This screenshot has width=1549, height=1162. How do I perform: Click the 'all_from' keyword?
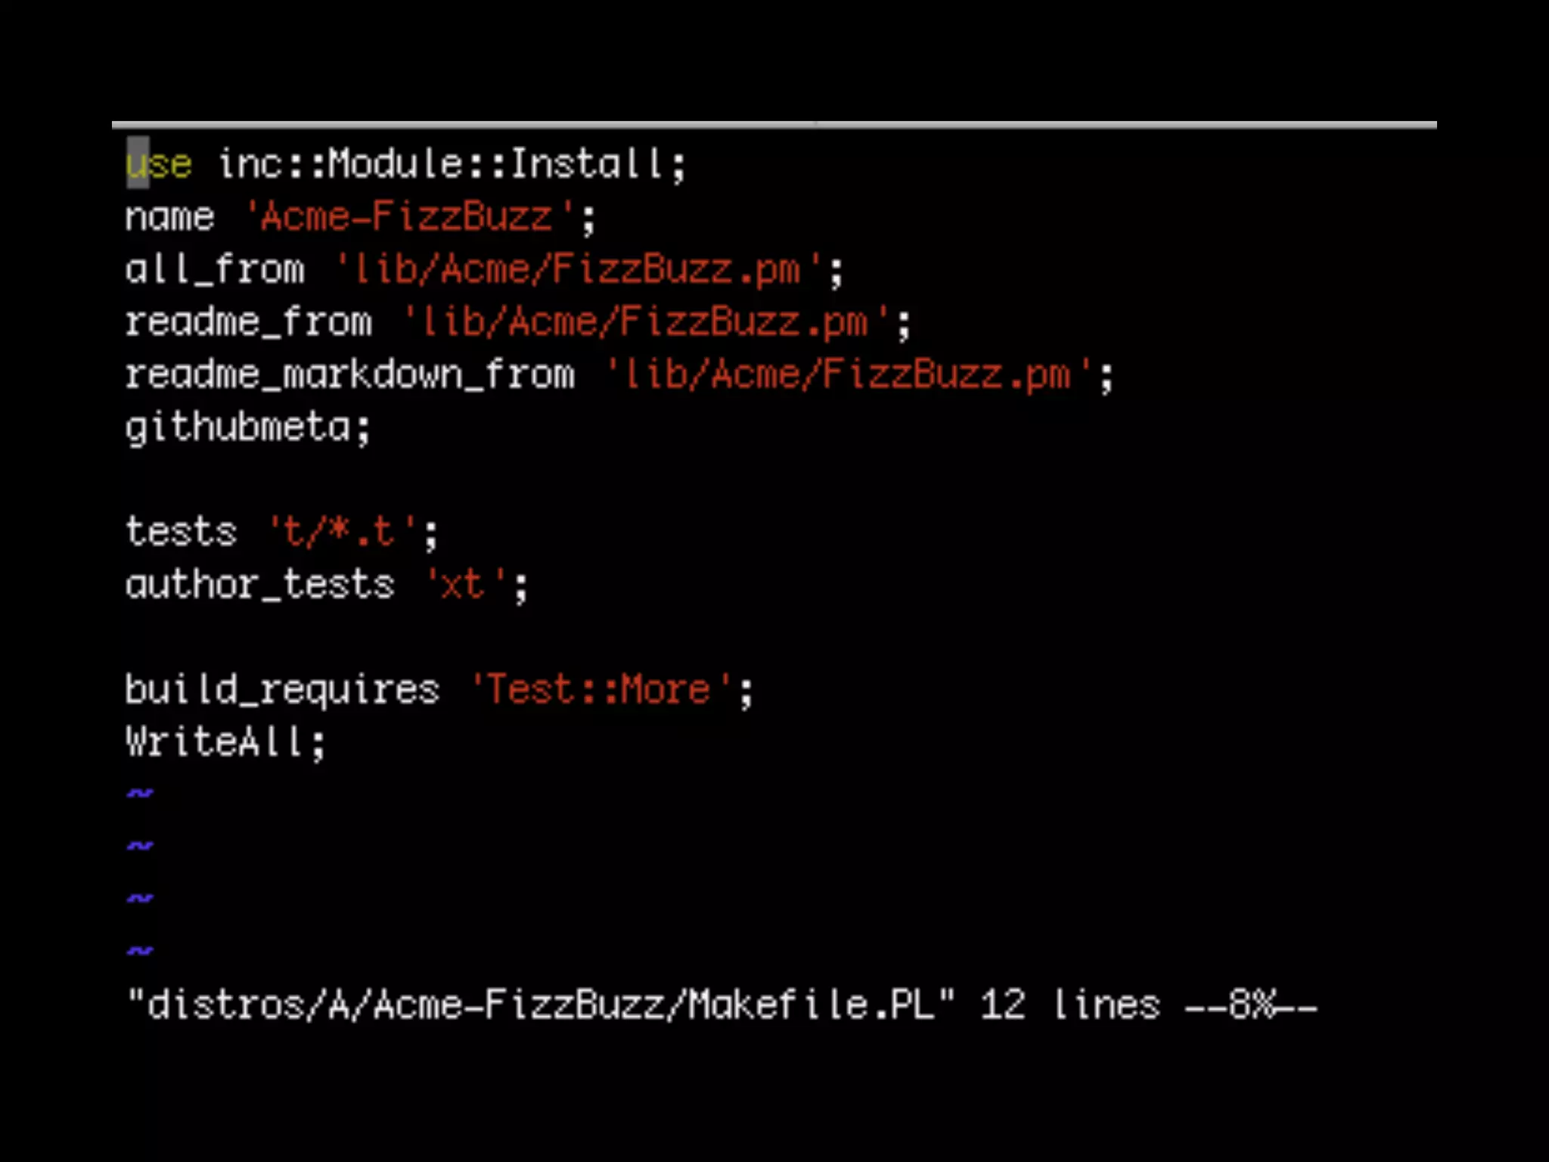tap(215, 270)
